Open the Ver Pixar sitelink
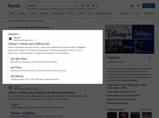This screenshot has width=159, height=118. pyautogui.click(x=16, y=67)
